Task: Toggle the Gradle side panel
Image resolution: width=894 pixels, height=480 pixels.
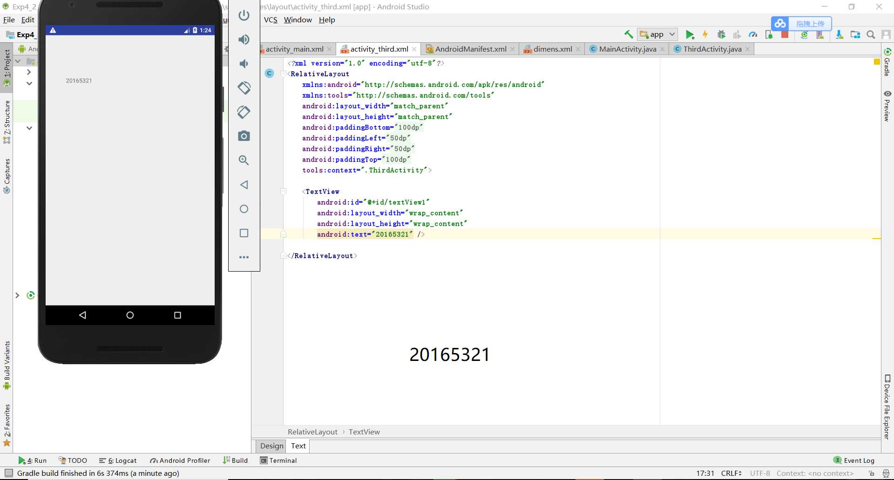Action: (x=887, y=62)
